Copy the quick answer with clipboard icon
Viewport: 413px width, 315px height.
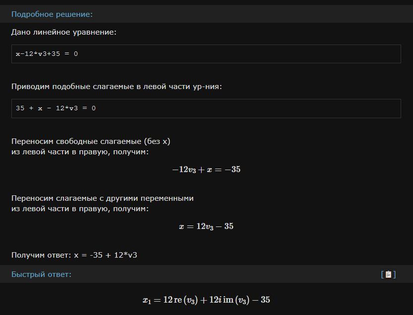point(388,274)
